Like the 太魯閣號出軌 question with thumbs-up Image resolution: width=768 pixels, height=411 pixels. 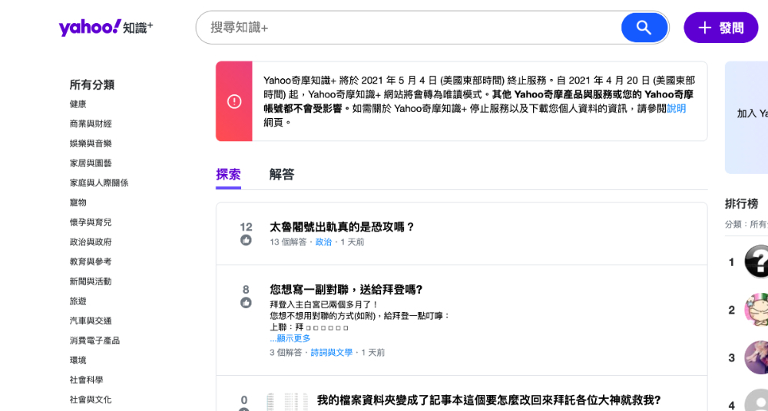pyautogui.click(x=246, y=240)
